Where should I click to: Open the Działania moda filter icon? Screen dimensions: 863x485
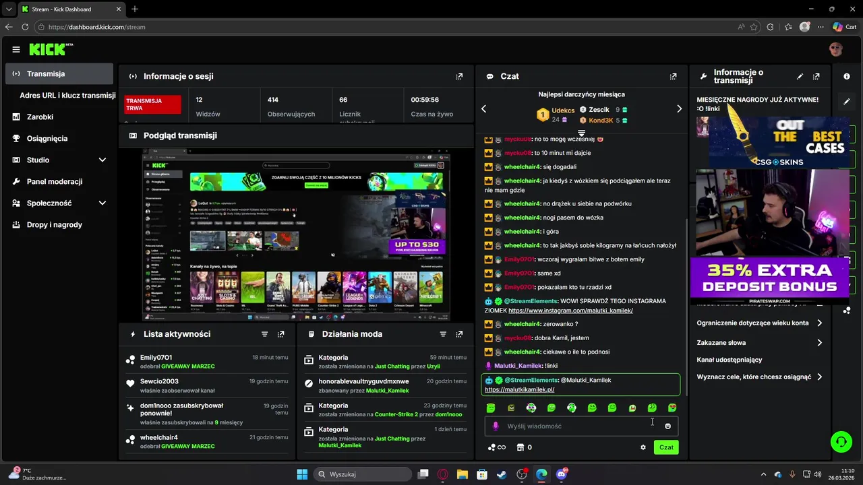click(x=443, y=334)
